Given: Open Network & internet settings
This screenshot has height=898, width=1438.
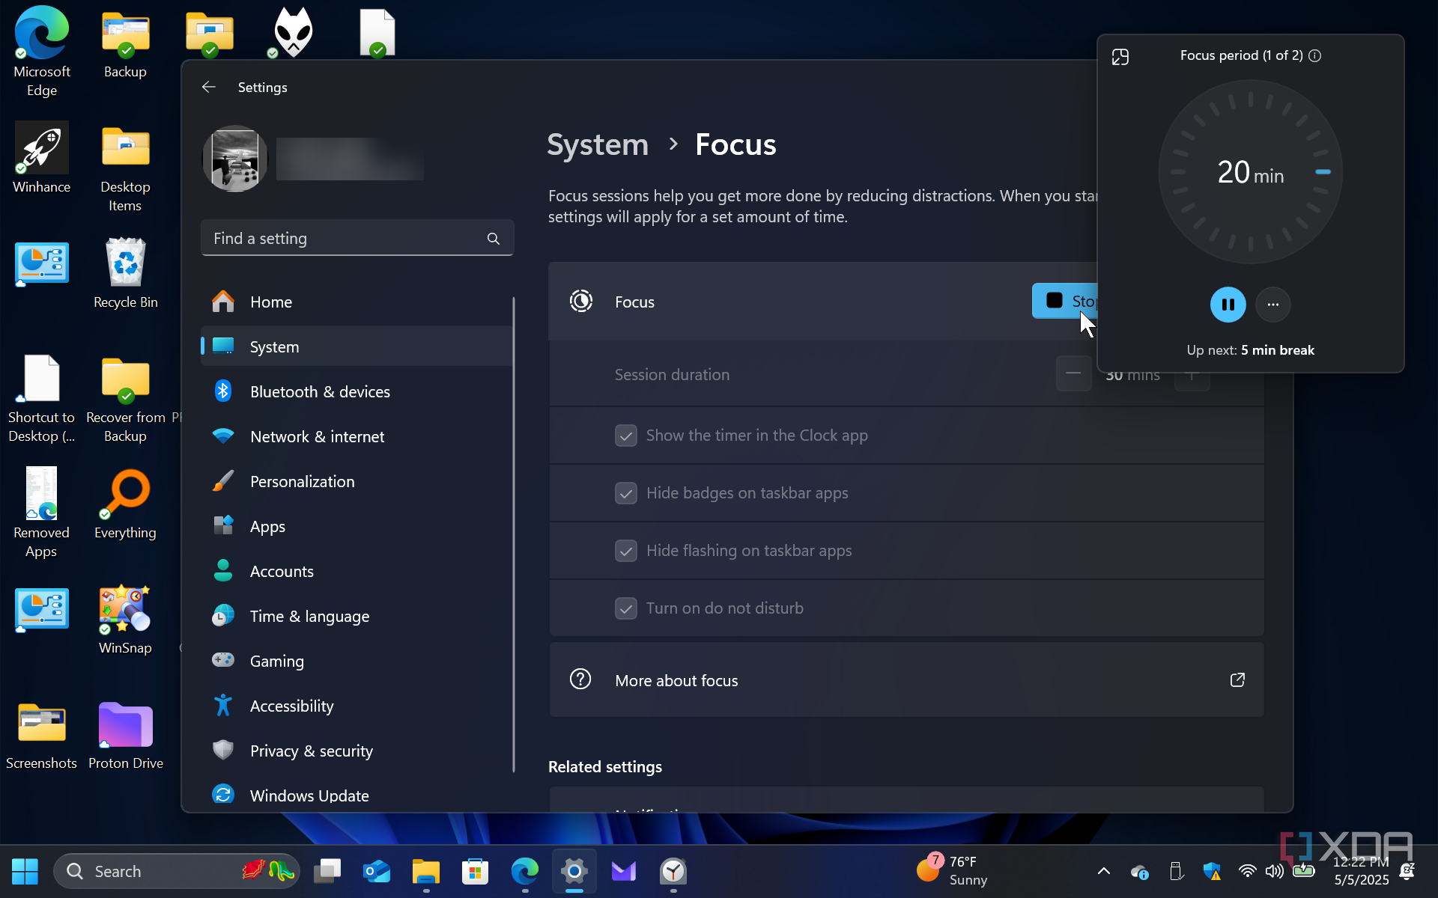Looking at the screenshot, I should point(357,437).
